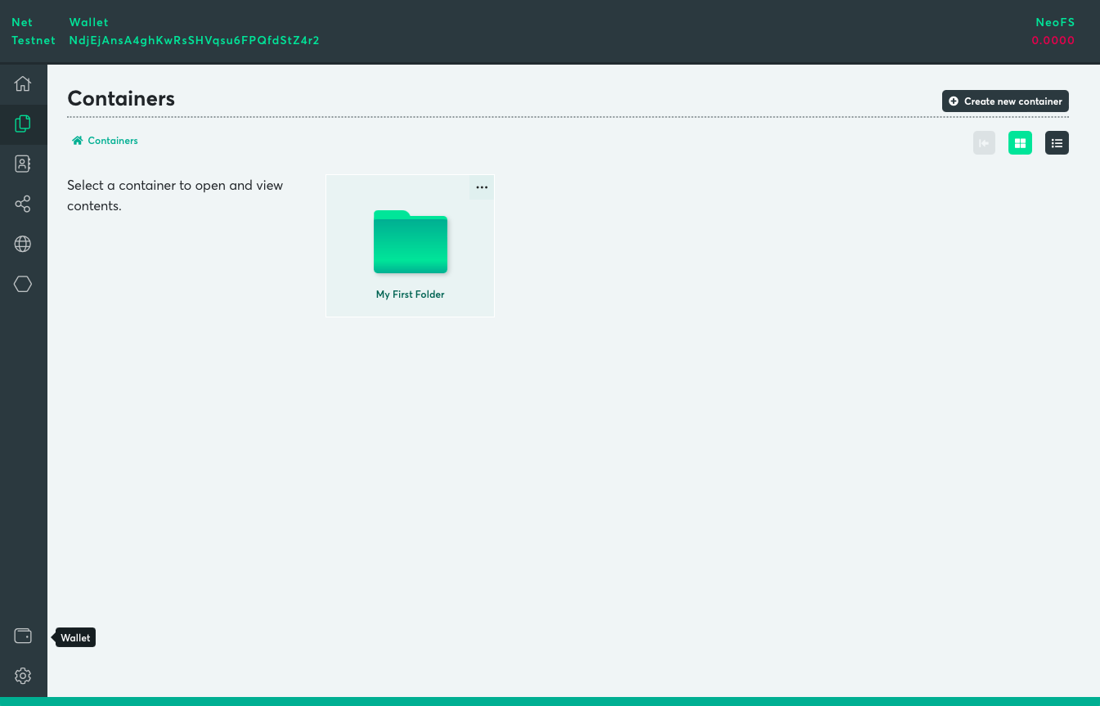Open Settings via the gear icon
Viewport: 1100px width, 706px height.
(23, 676)
